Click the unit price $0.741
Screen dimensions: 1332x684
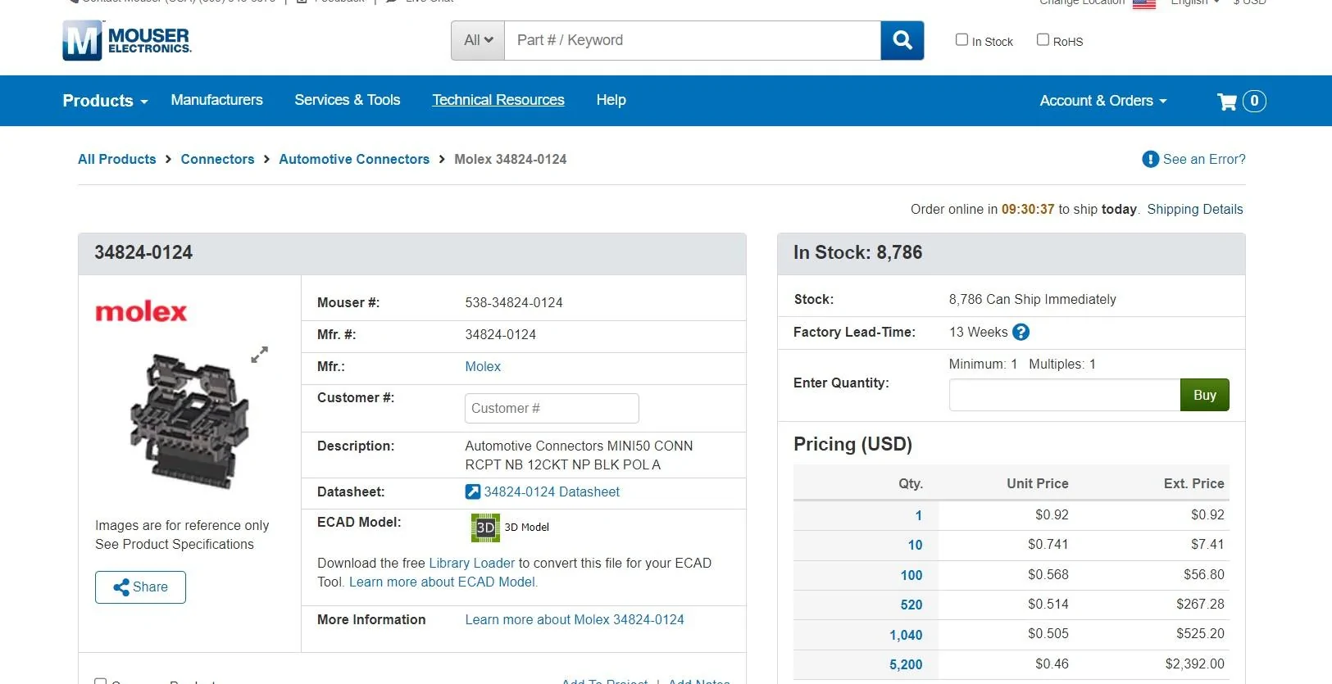(x=1048, y=544)
